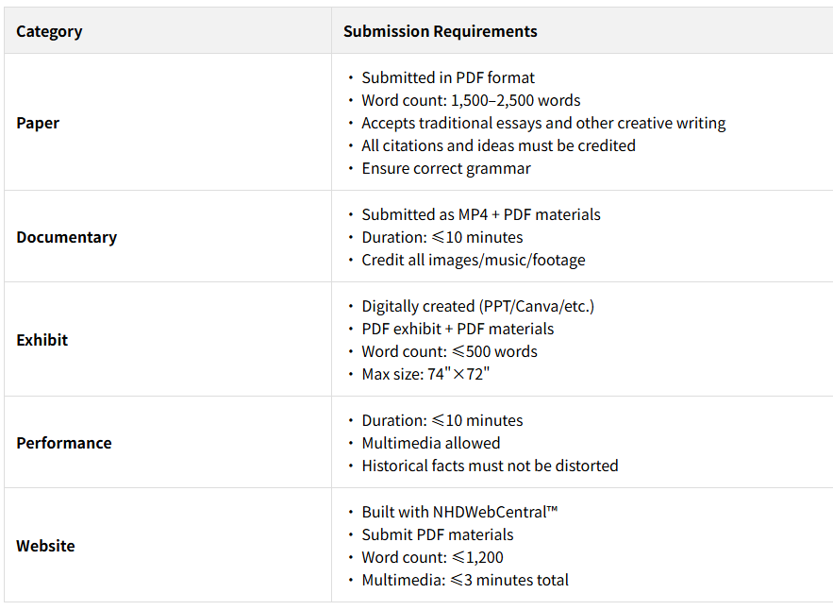Click the 'Word count: 1,500–2,500 words' line
833x610 pixels.
pyautogui.click(x=471, y=100)
